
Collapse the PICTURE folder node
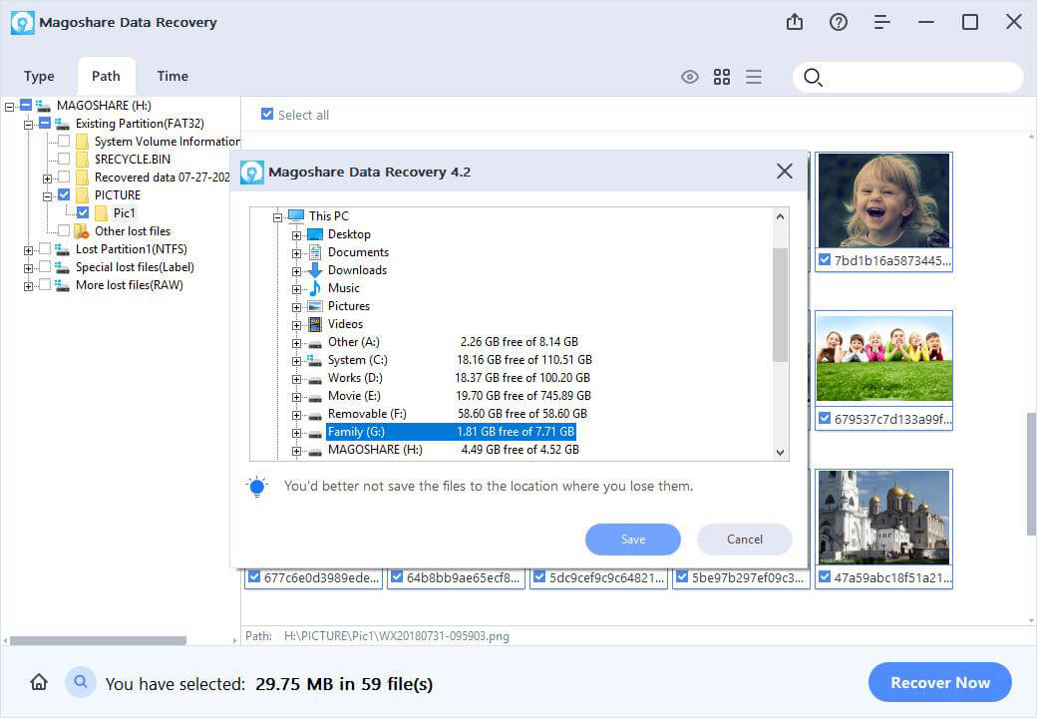pyautogui.click(x=47, y=196)
